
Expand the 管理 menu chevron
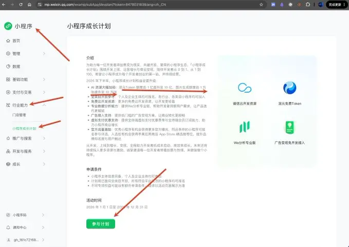(x=44, y=53)
